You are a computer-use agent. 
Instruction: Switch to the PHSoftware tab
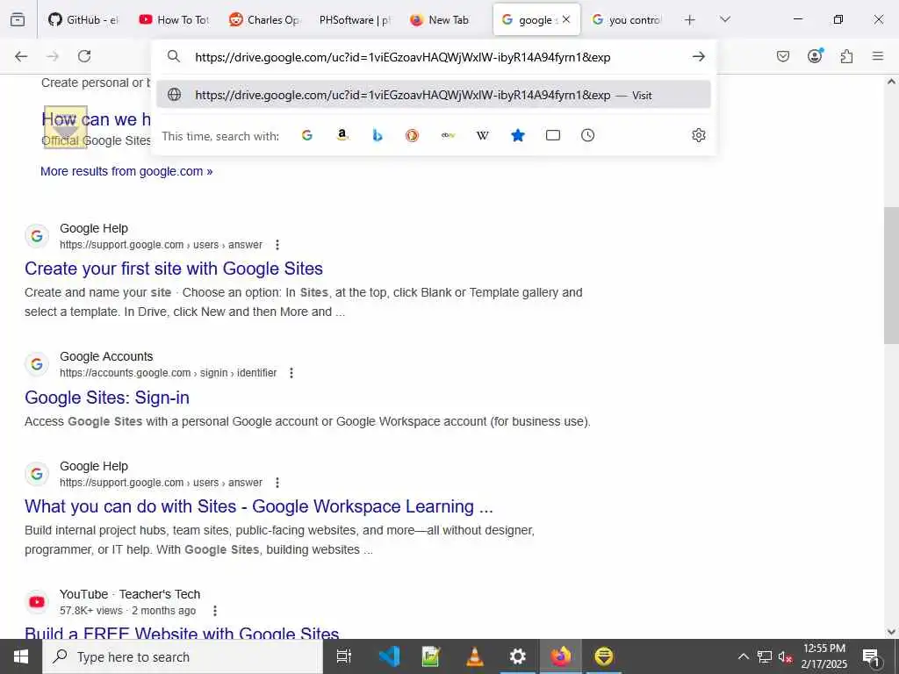pyautogui.click(x=355, y=19)
